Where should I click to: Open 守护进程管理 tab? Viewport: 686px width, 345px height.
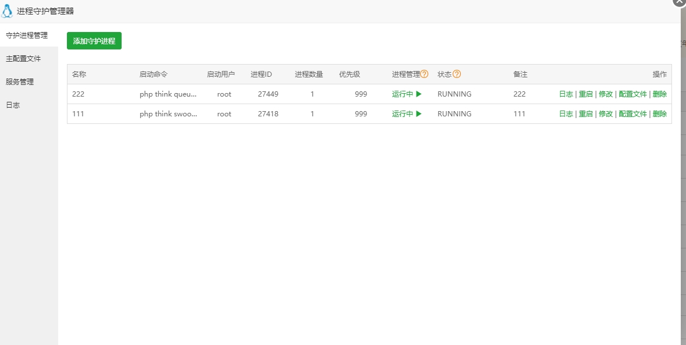[27, 35]
